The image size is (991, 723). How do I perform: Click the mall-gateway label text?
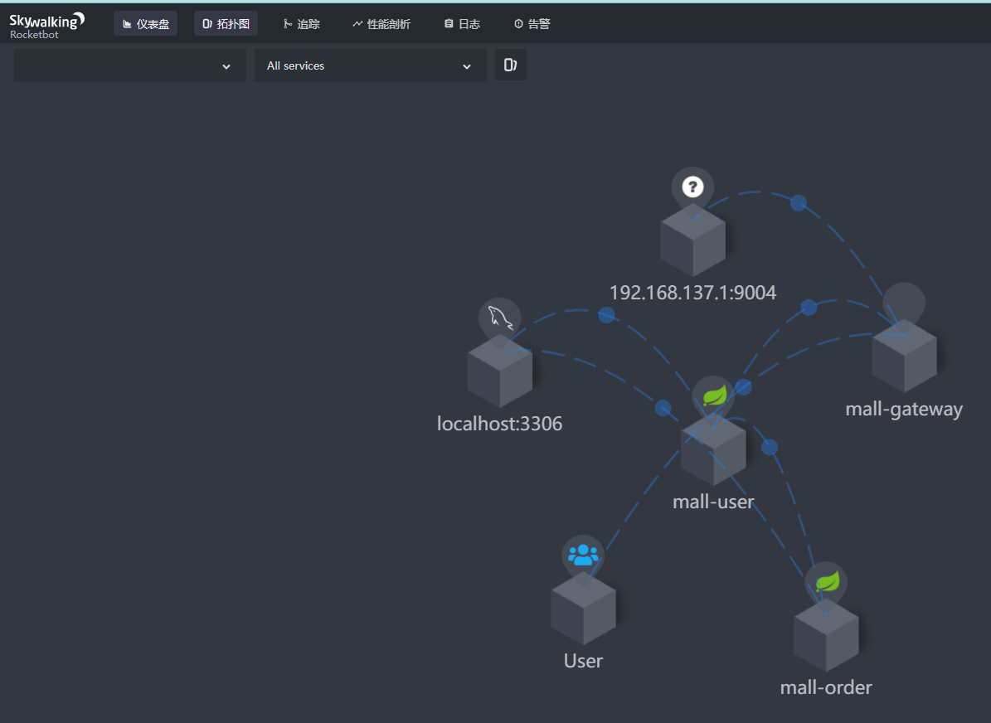tap(904, 409)
